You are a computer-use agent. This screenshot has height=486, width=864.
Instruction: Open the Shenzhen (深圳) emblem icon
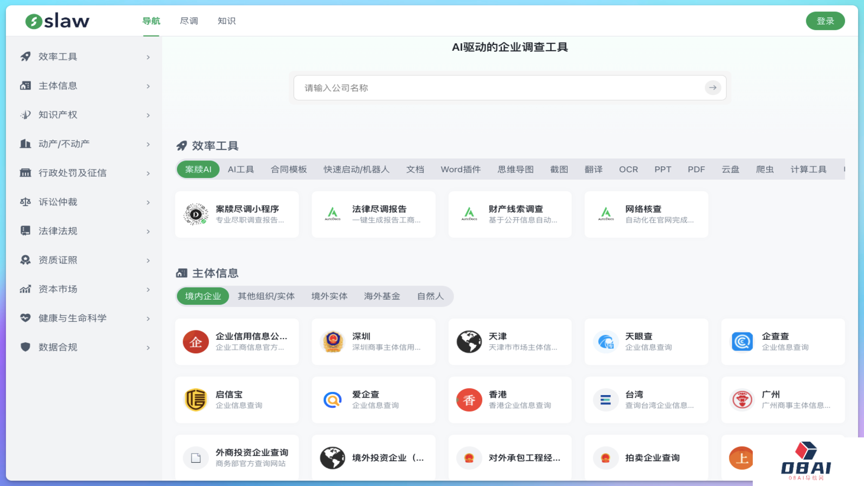coord(332,342)
